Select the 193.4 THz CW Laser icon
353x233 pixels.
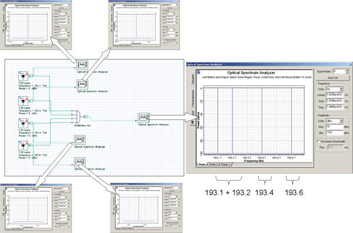click(x=23, y=123)
